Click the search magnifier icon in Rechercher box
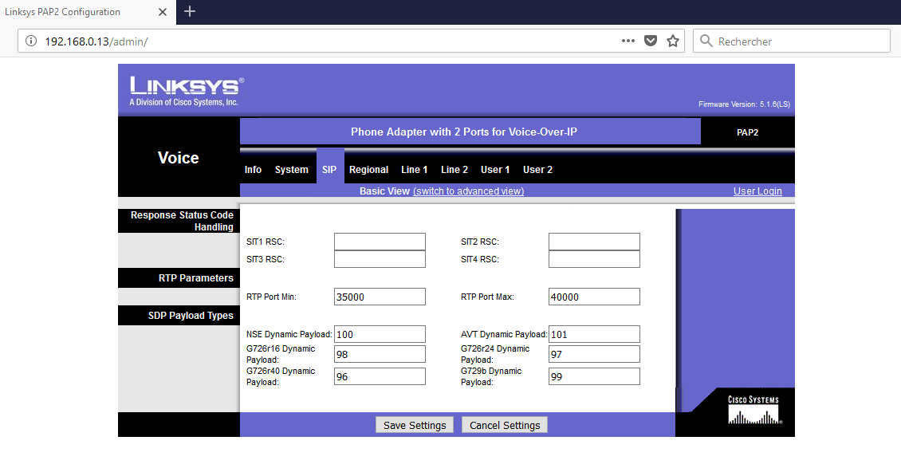 click(x=705, y=41)
